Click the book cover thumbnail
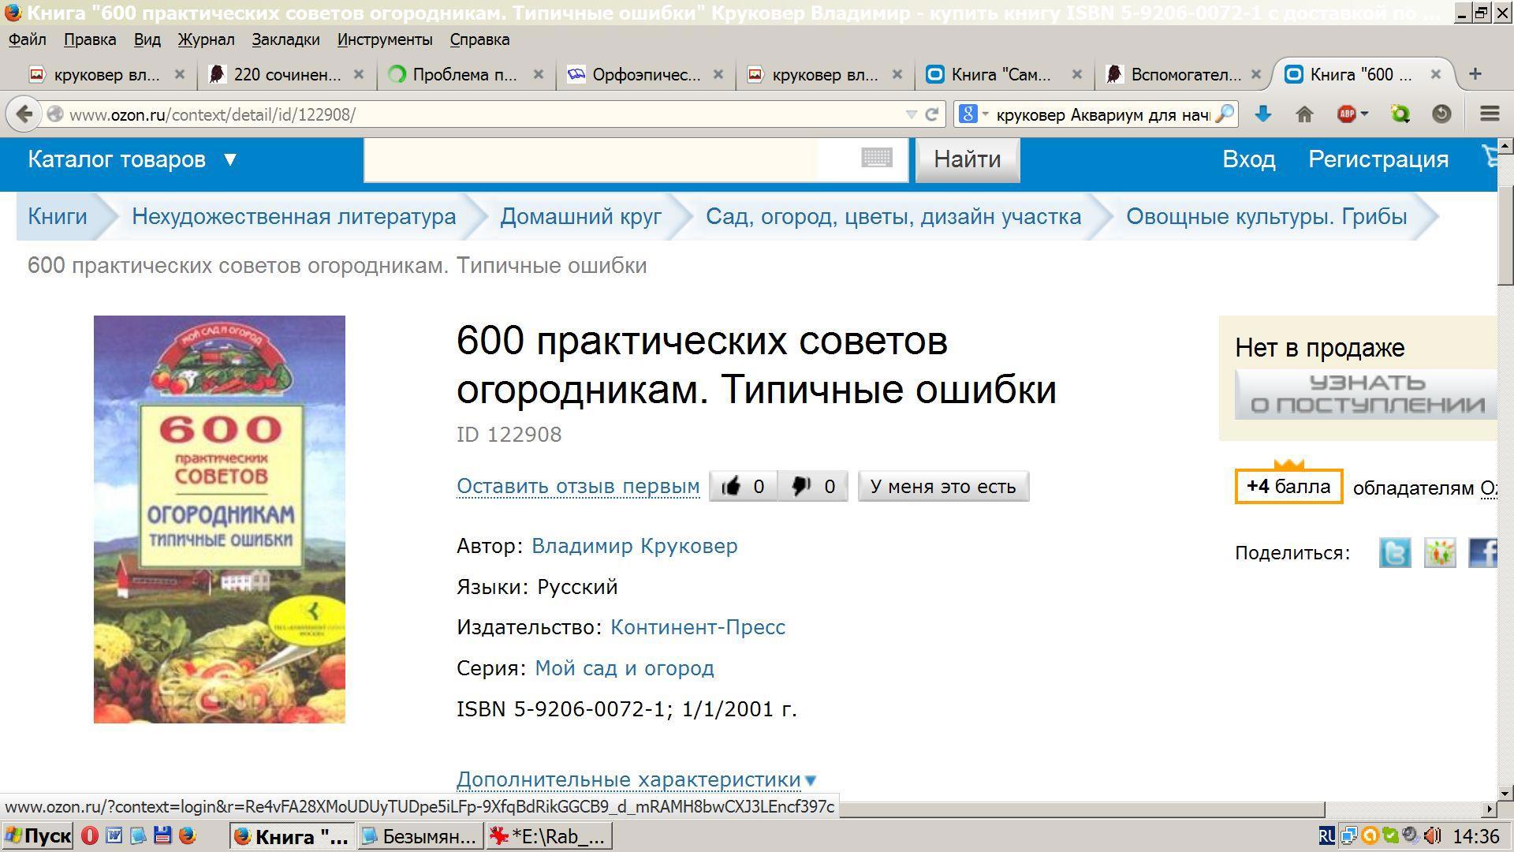 (219, 519)
